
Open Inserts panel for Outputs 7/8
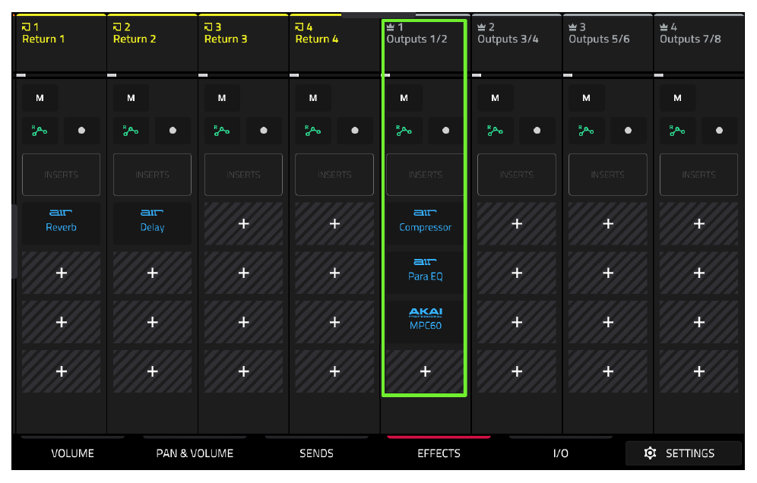(698, 175)
